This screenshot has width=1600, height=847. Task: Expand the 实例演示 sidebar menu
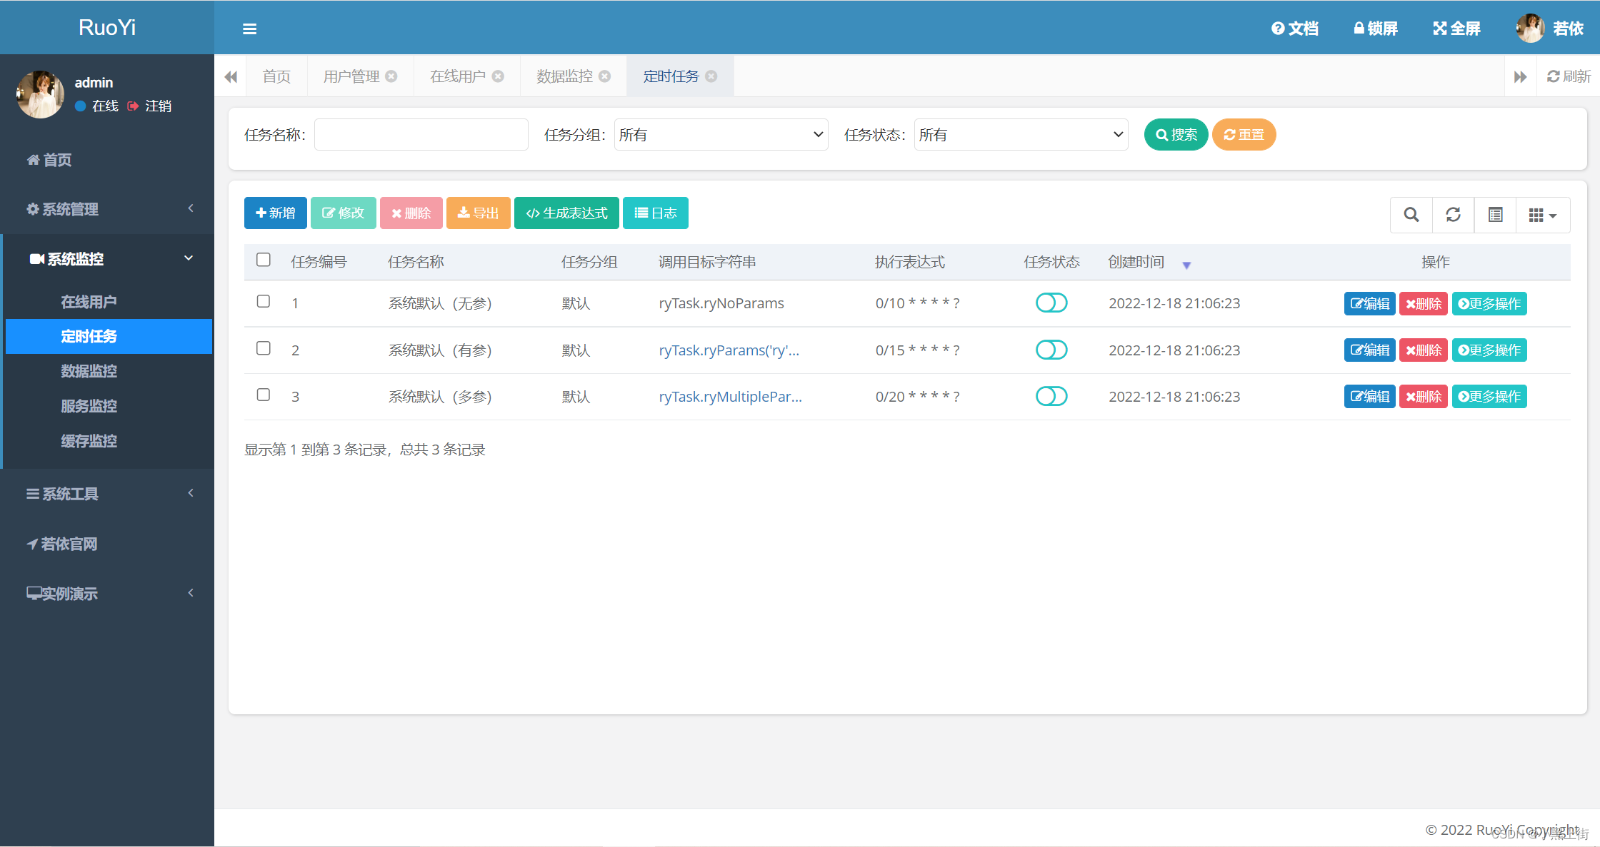[107, 594]
